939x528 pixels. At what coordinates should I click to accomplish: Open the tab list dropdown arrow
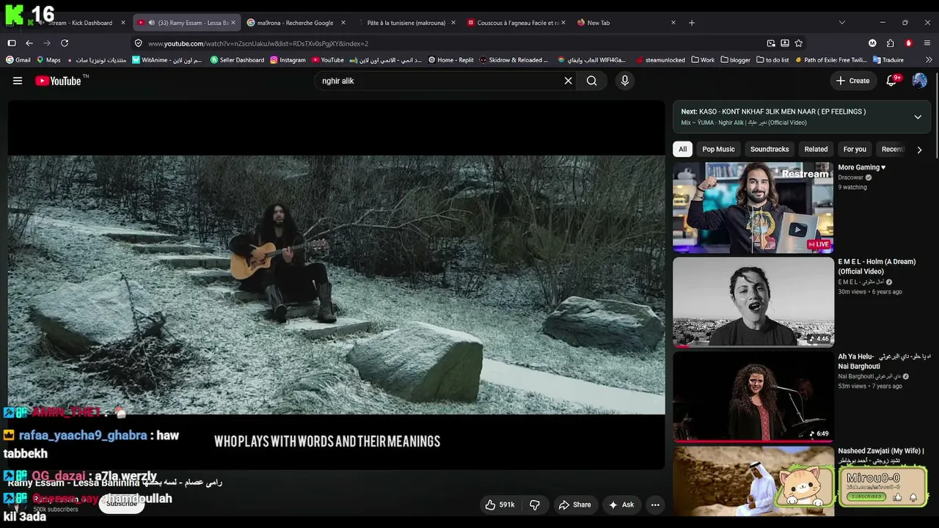(841, 23)
